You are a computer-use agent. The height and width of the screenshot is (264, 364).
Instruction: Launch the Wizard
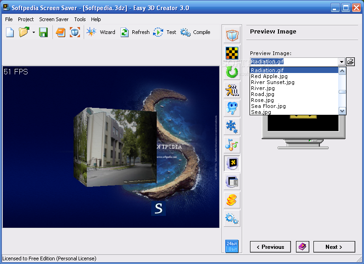[x=101, y=32]
